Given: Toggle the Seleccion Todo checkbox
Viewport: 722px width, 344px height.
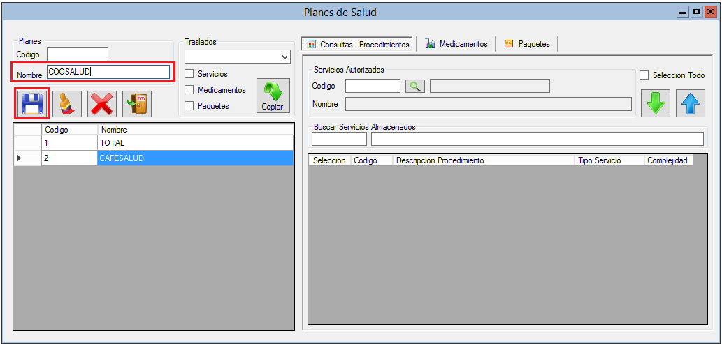Looking at the screenshot, I should [645, 75].
